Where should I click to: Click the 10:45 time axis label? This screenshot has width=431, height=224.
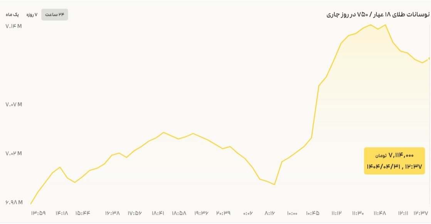pyautogui.click(x=313, y=213)
